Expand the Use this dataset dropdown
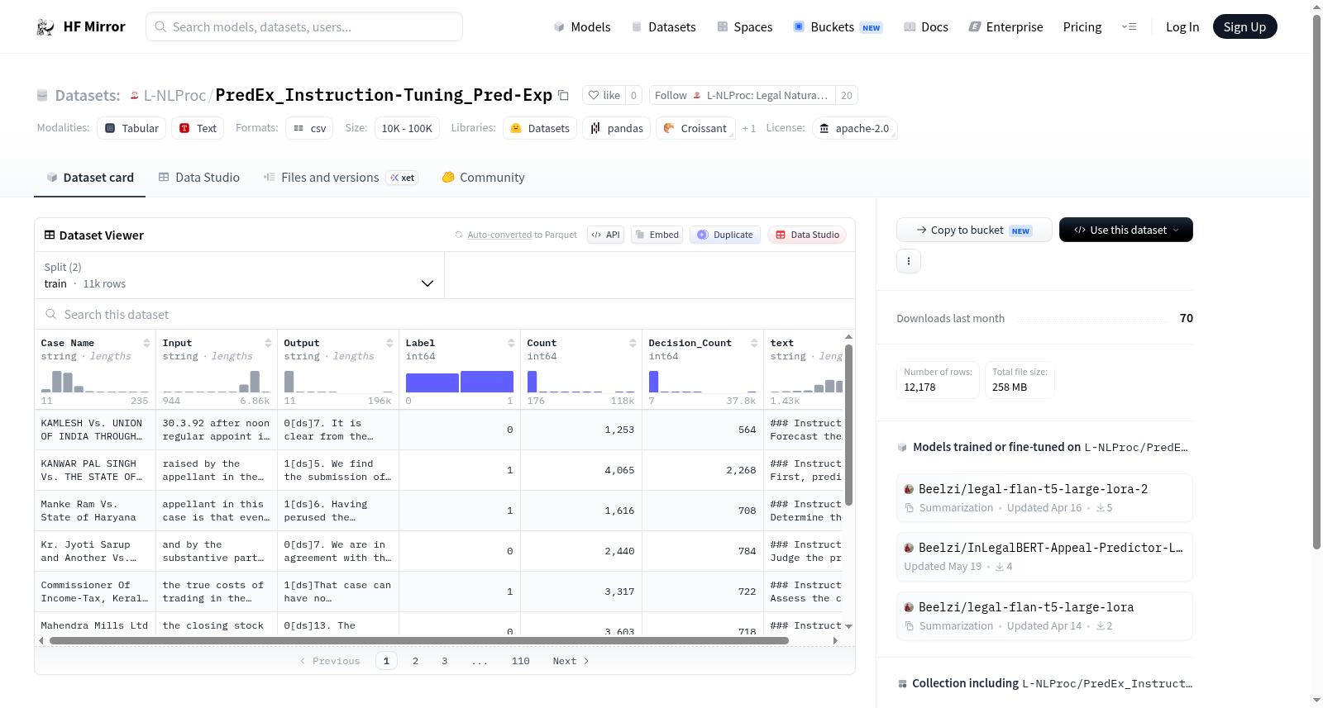1323x708 pixels. coord(1126,230)
